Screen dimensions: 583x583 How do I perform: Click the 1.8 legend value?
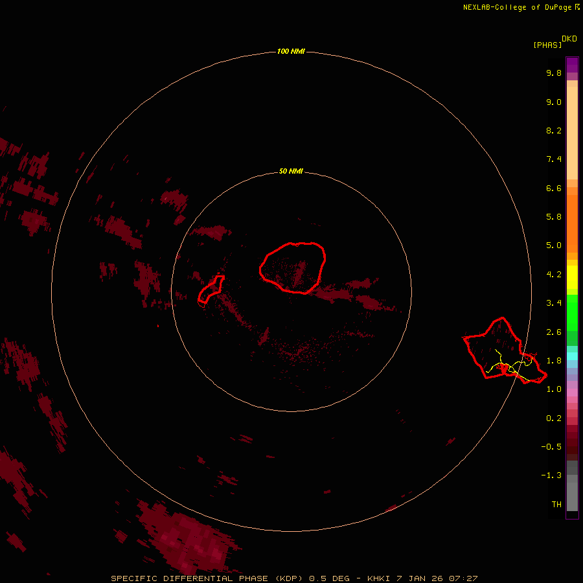tap(554, 361)
